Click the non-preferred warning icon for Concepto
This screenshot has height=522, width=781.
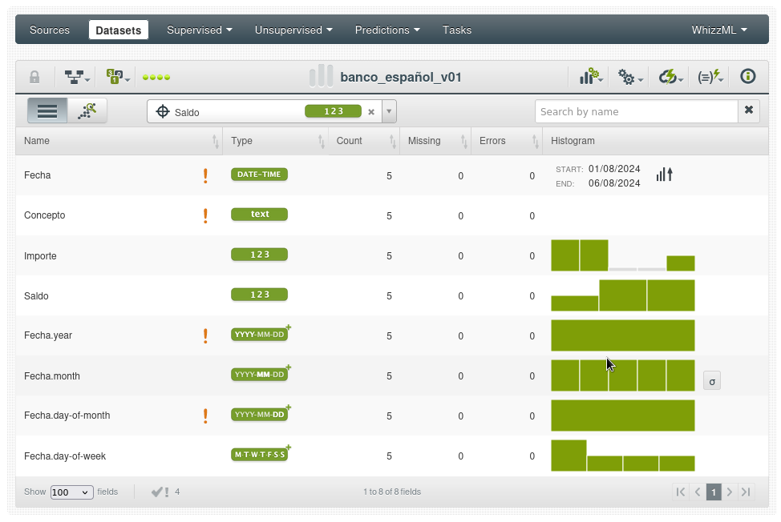pyautogui.click(x=205, y=215)
